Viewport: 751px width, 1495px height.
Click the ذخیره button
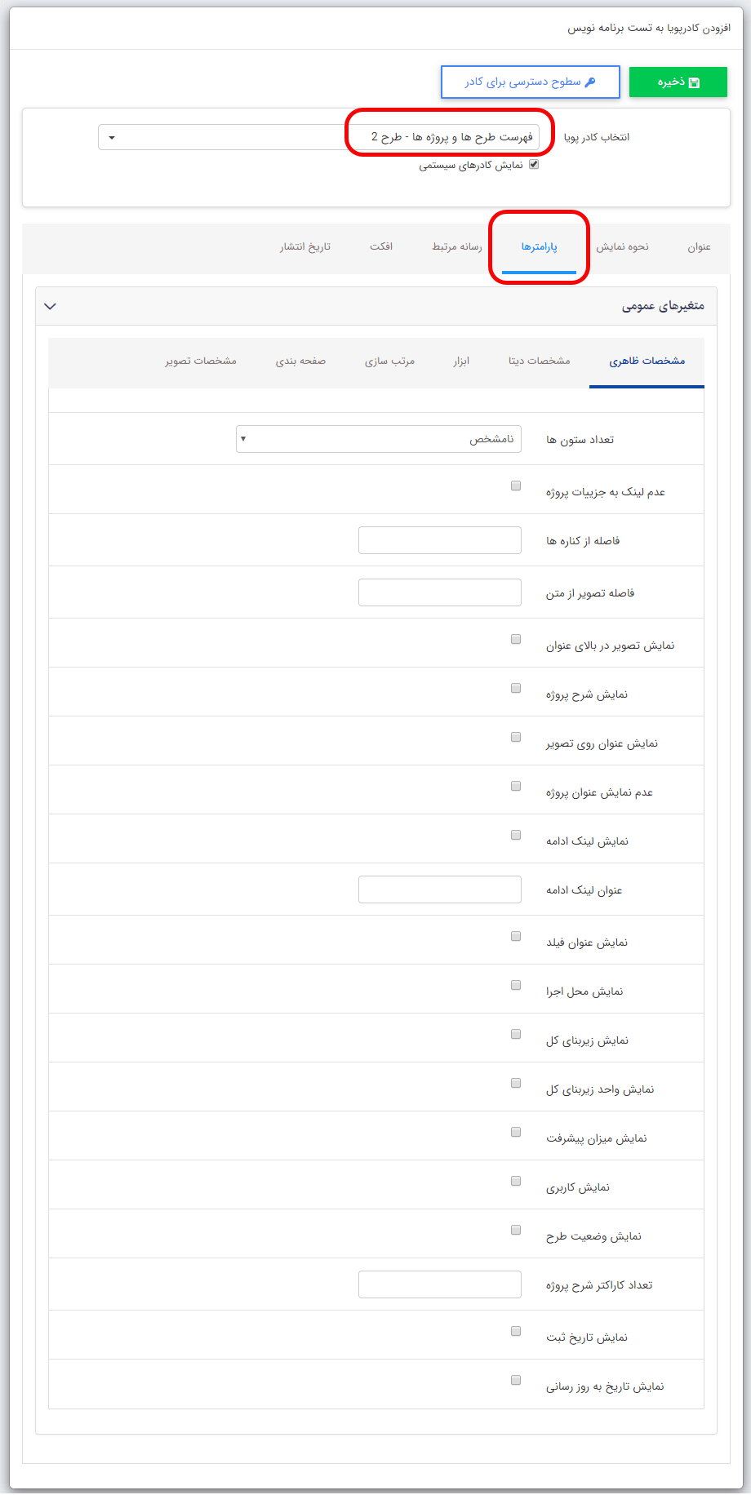pos(678,82)
